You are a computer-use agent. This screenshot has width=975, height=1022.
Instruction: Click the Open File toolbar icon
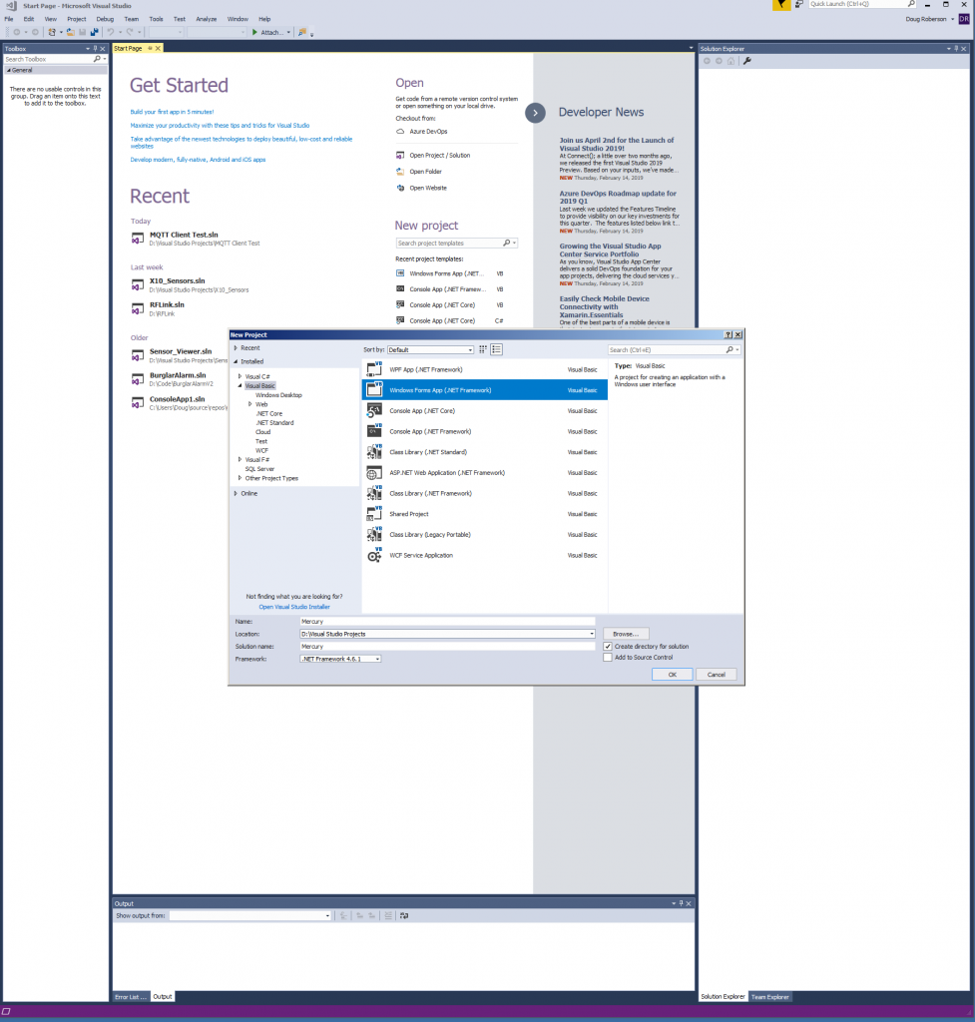pyautogui.click(x=71, y=32)
